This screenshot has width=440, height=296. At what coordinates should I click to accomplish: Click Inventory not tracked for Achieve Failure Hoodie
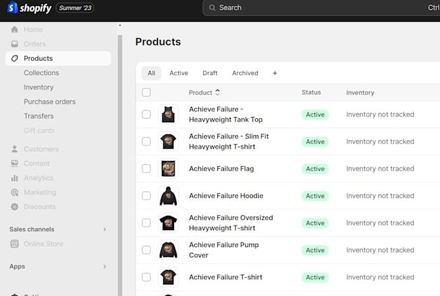pyautogui.click(x=380, y=196)
